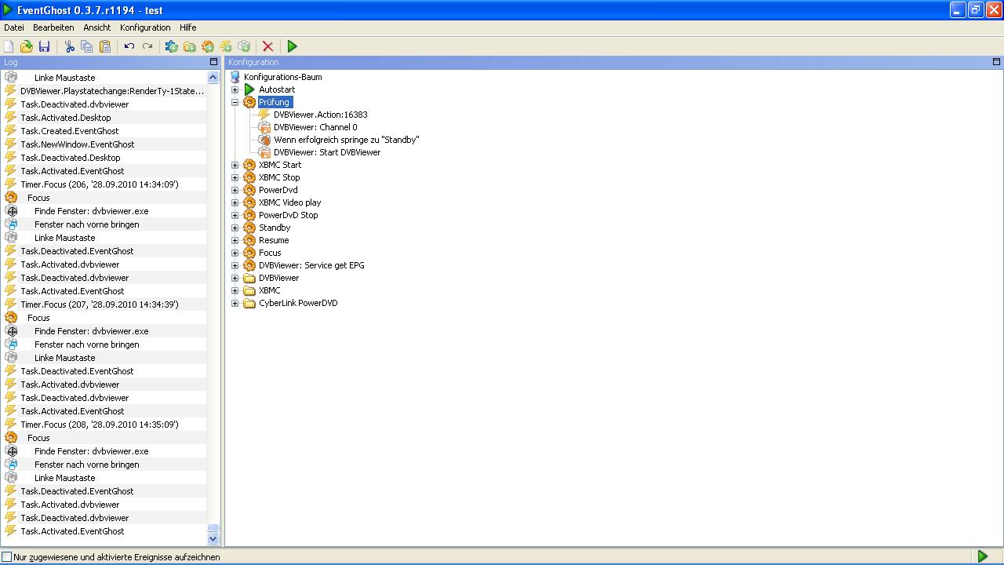This screenshot has width=1004, height=565.
Task: Expand the CyberLink PowerDVD folder
Action: click(x=235, y=303)
